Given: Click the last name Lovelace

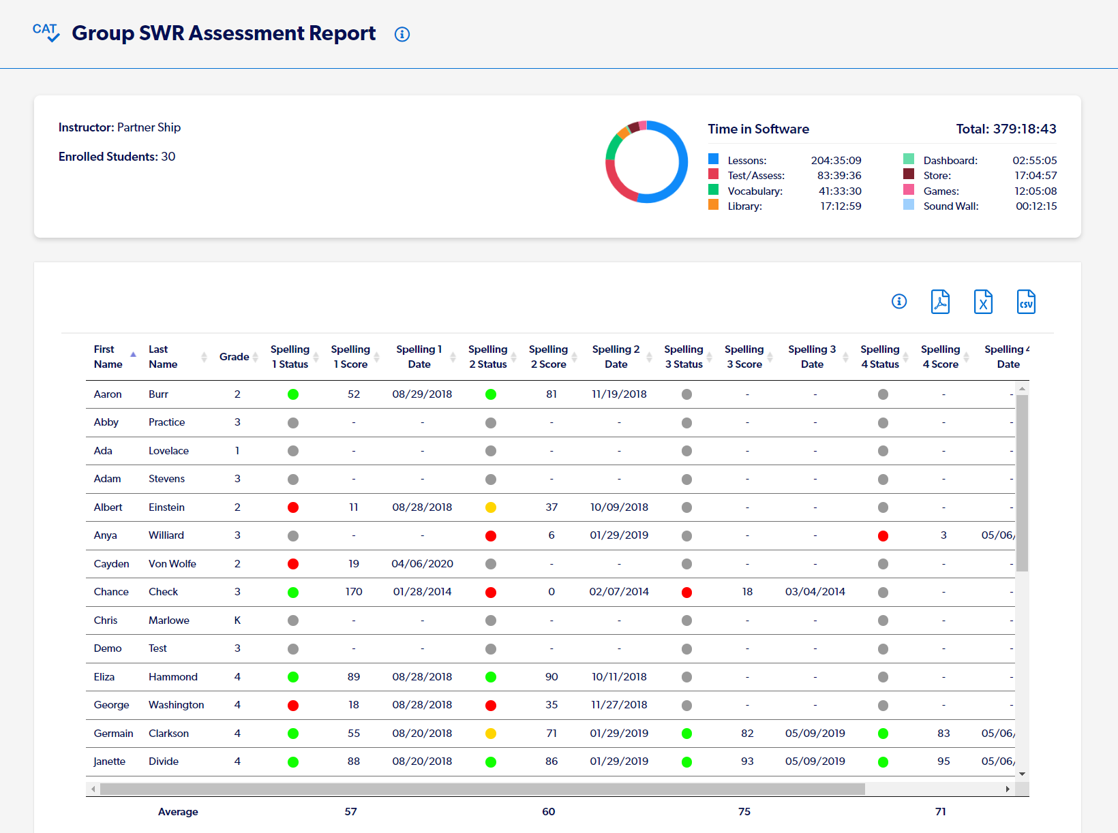Looking at the screenshot, I should click(168, 451).
